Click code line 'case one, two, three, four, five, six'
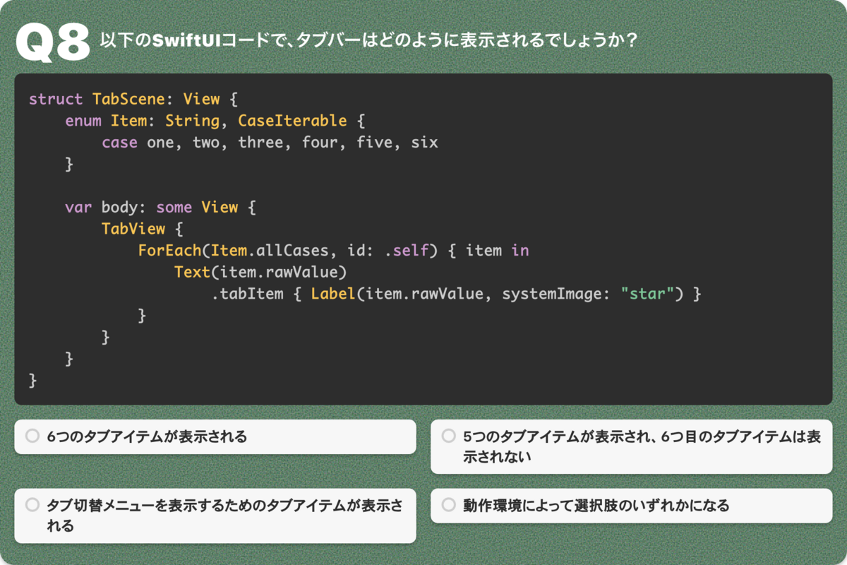Image resolution: width=847 pixels, height=565 pixels. tap(270, 143)
